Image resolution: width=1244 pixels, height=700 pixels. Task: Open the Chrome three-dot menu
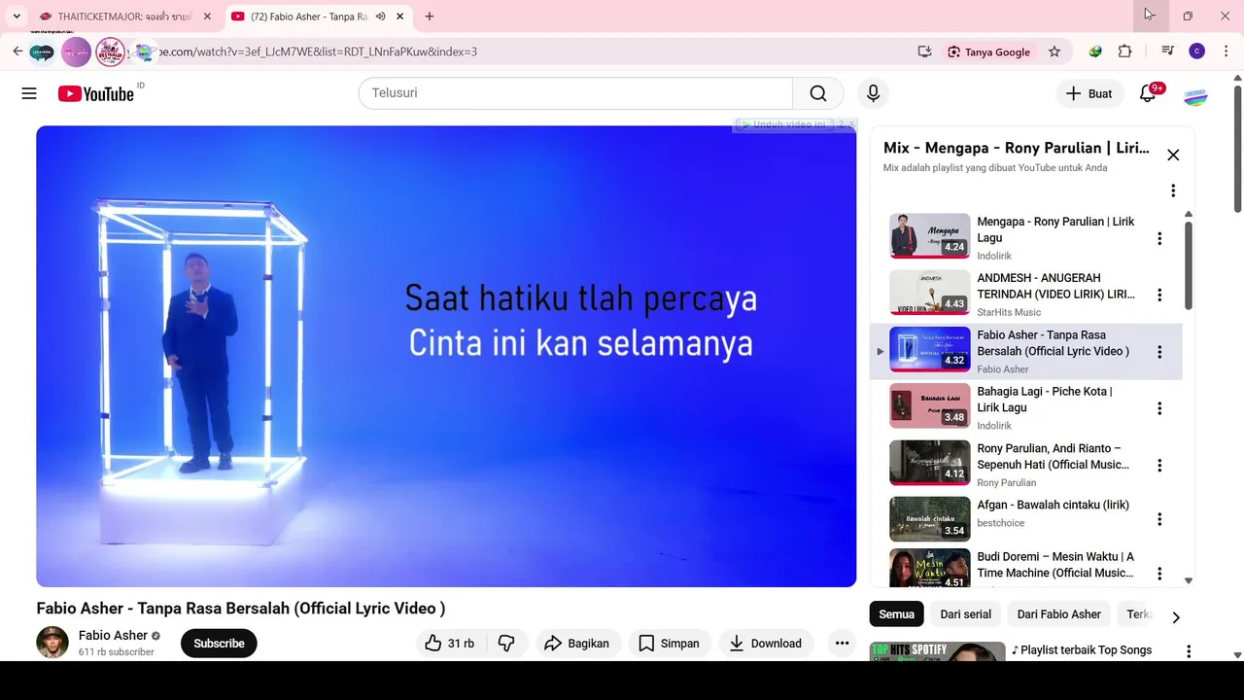point(1227,52)
